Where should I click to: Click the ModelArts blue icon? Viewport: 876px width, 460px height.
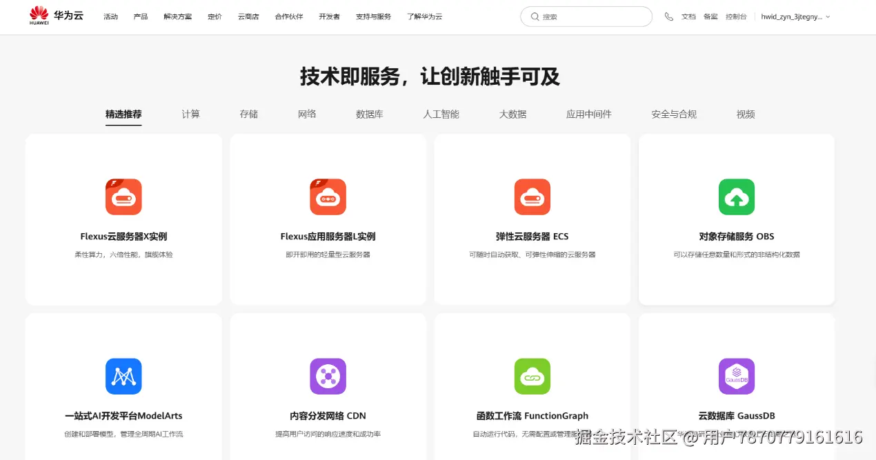pos(123,376)
